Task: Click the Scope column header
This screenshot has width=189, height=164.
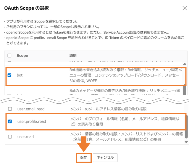Action: pyautogui.click(x=22, y=55)
